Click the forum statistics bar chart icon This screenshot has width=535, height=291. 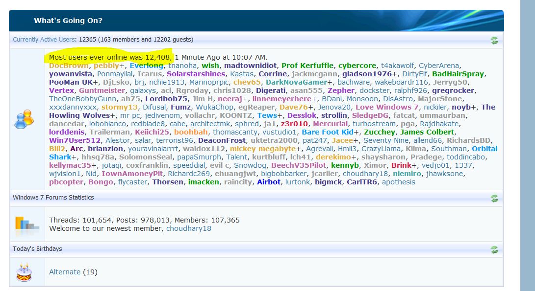click(27, 224)
